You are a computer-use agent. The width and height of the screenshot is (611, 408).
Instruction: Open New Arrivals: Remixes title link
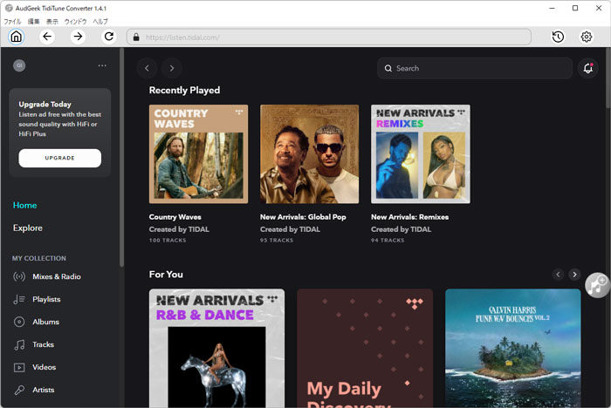[x=409, y=217]
